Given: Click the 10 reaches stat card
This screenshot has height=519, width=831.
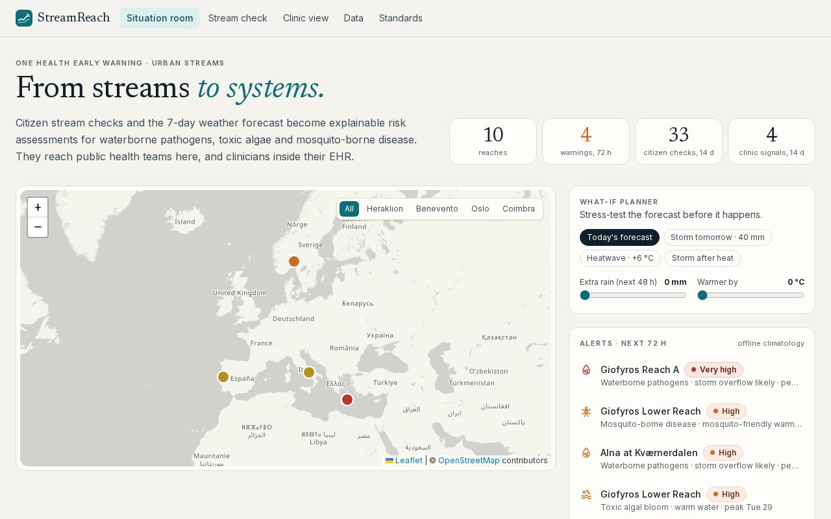Looking at the screenshot, I should 493,141.
